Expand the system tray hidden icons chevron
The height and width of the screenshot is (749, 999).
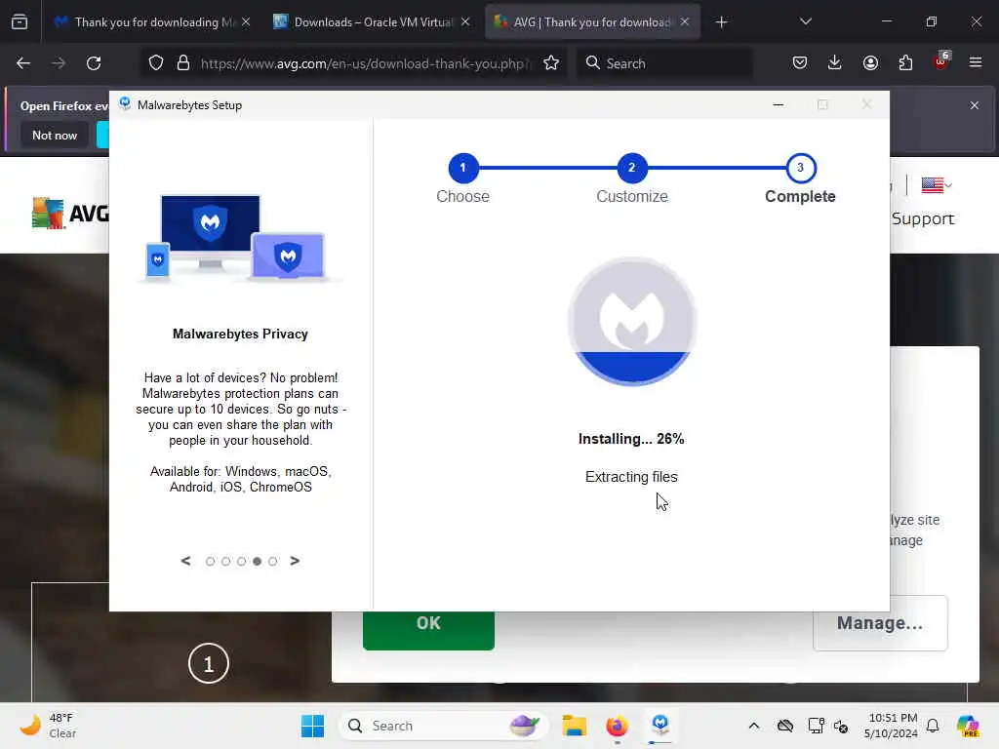pos(754,726)
